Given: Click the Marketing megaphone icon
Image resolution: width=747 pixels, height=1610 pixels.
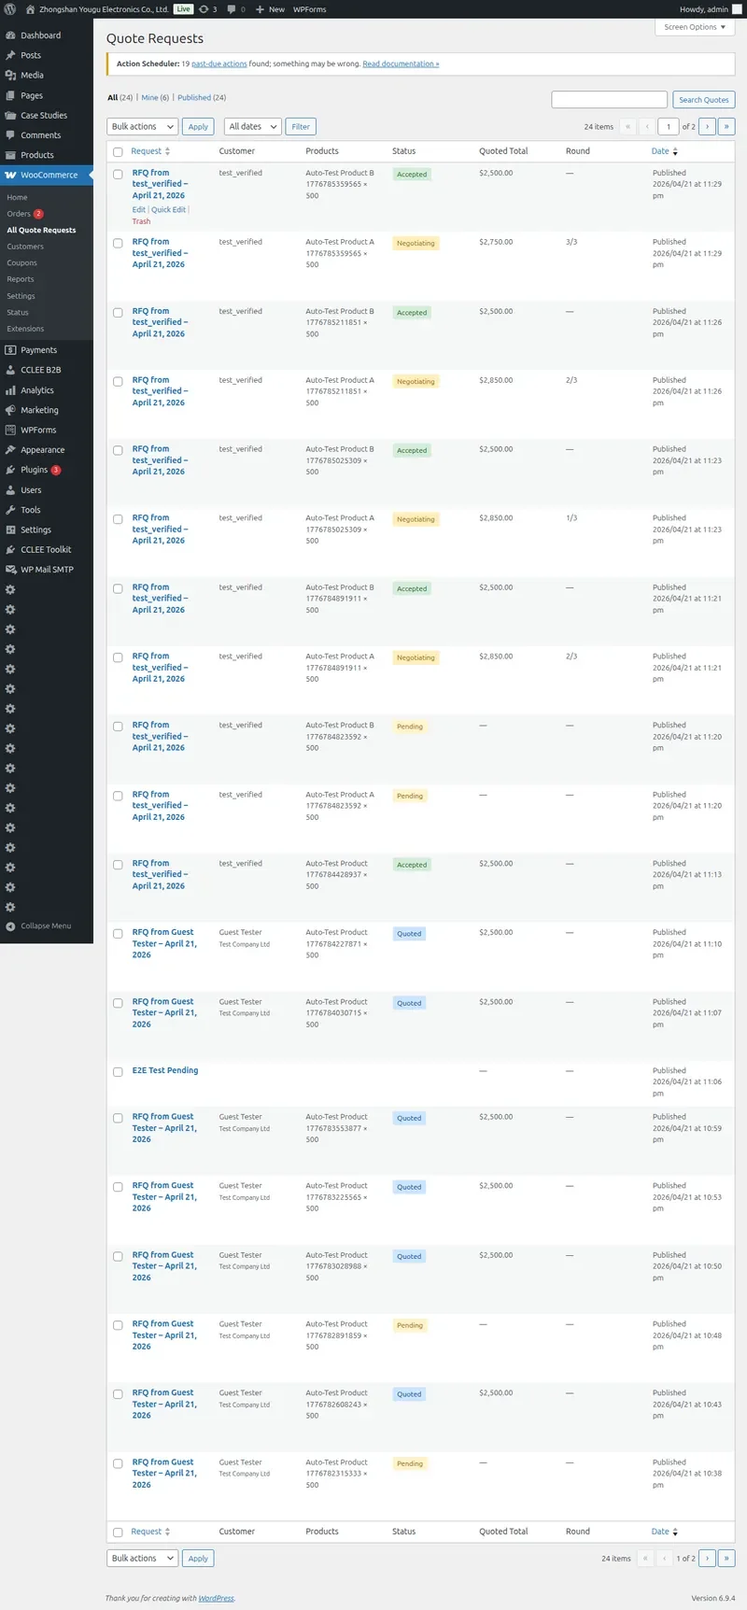Looking at the screenshot, I should pos(10,410).
